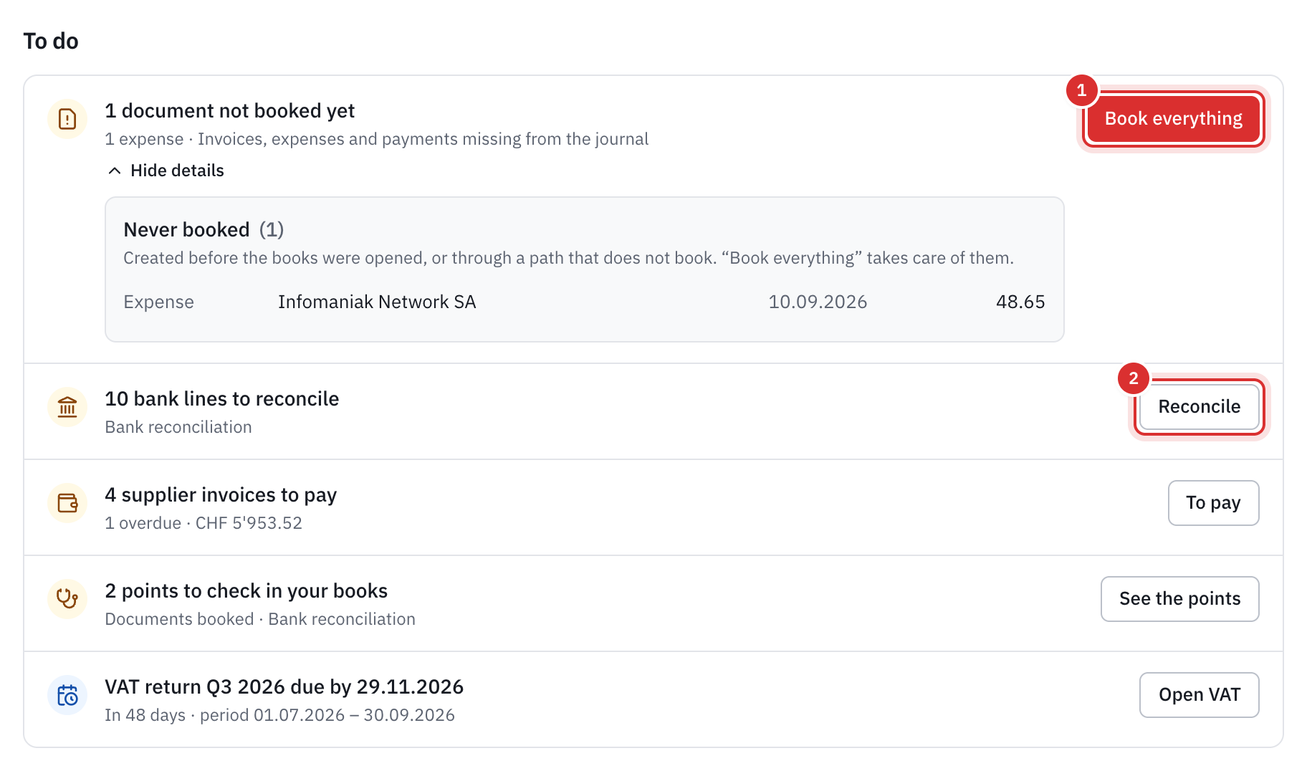The image size is (1307, 771).
Task: Open the 2 points to check item
Action: click(246, 590)
